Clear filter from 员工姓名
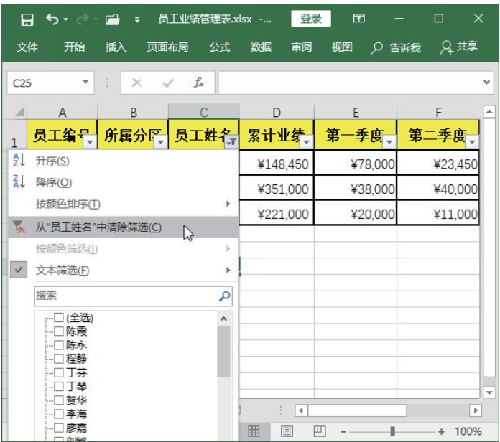The image size is (500, 442). 123,227
